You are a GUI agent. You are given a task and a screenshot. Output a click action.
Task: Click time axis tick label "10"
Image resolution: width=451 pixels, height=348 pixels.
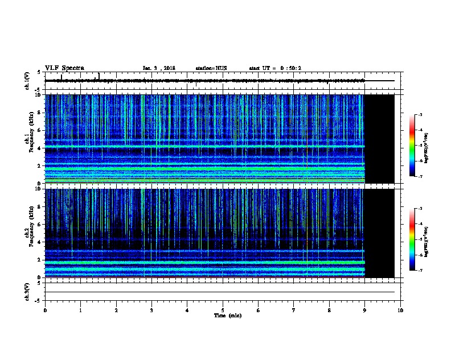[x=400, y=310]
